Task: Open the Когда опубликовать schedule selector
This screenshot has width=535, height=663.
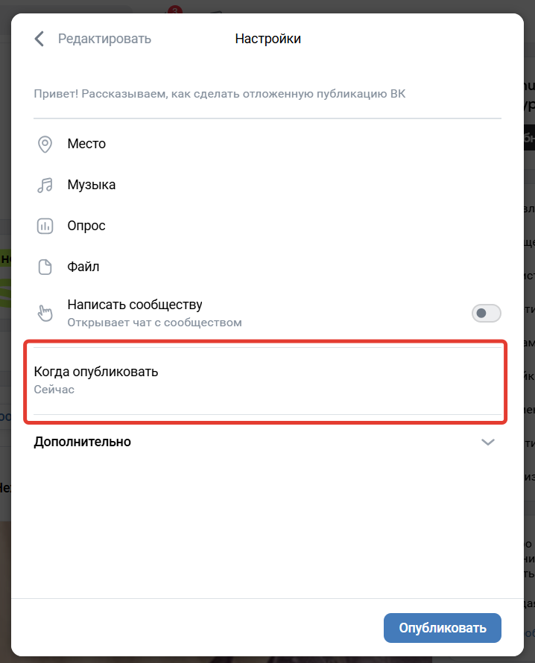Action: (x=267, y=381)
